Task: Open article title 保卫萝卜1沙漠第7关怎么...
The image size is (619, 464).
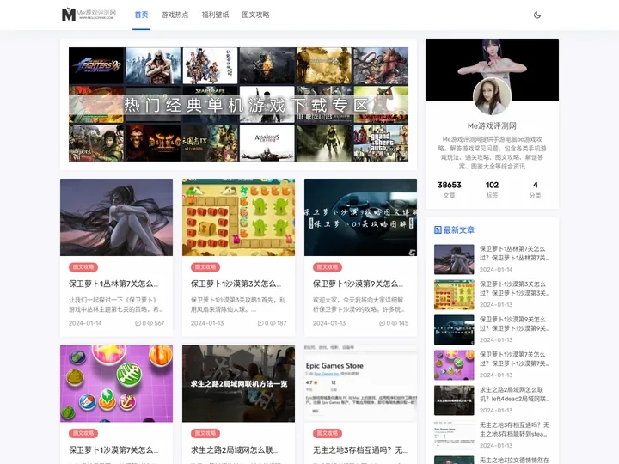Action: click(x=113, y=449)
